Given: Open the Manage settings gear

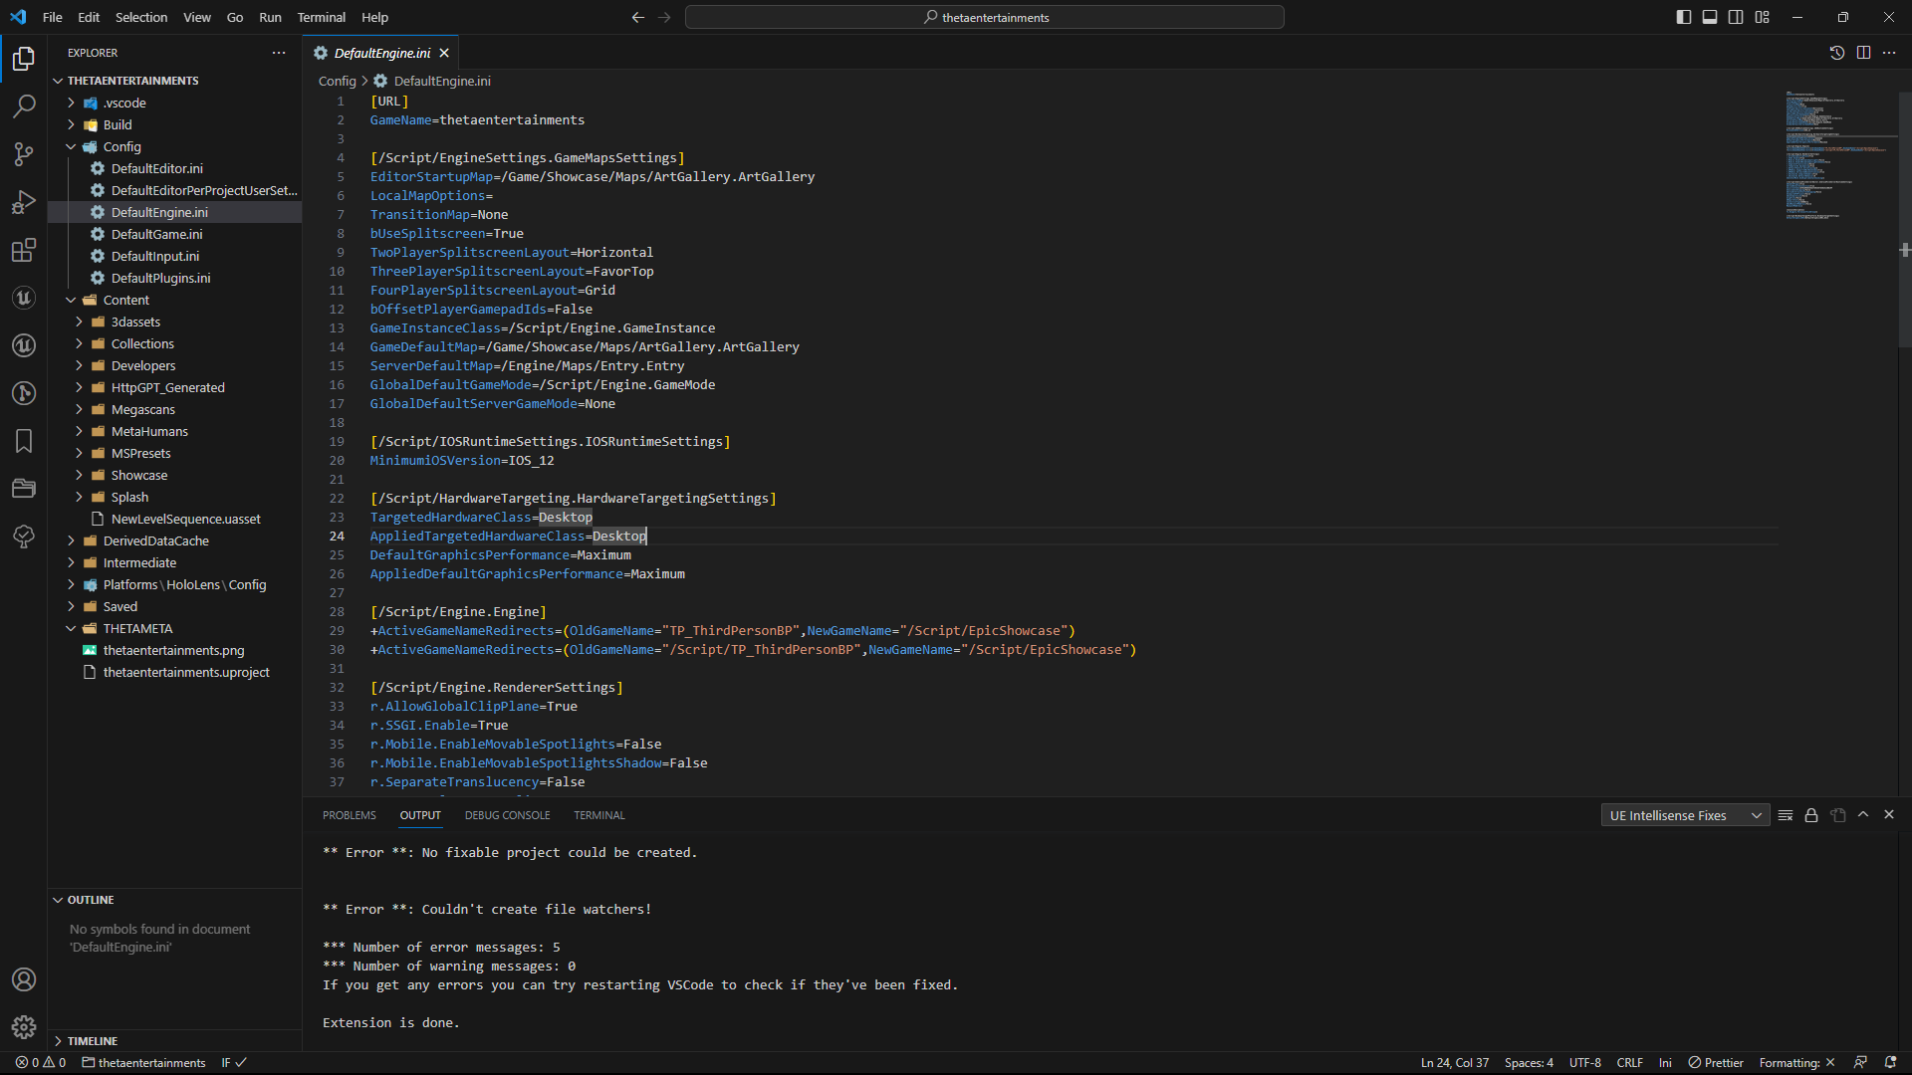Looking at the screenshot, I should point(24,1026).
